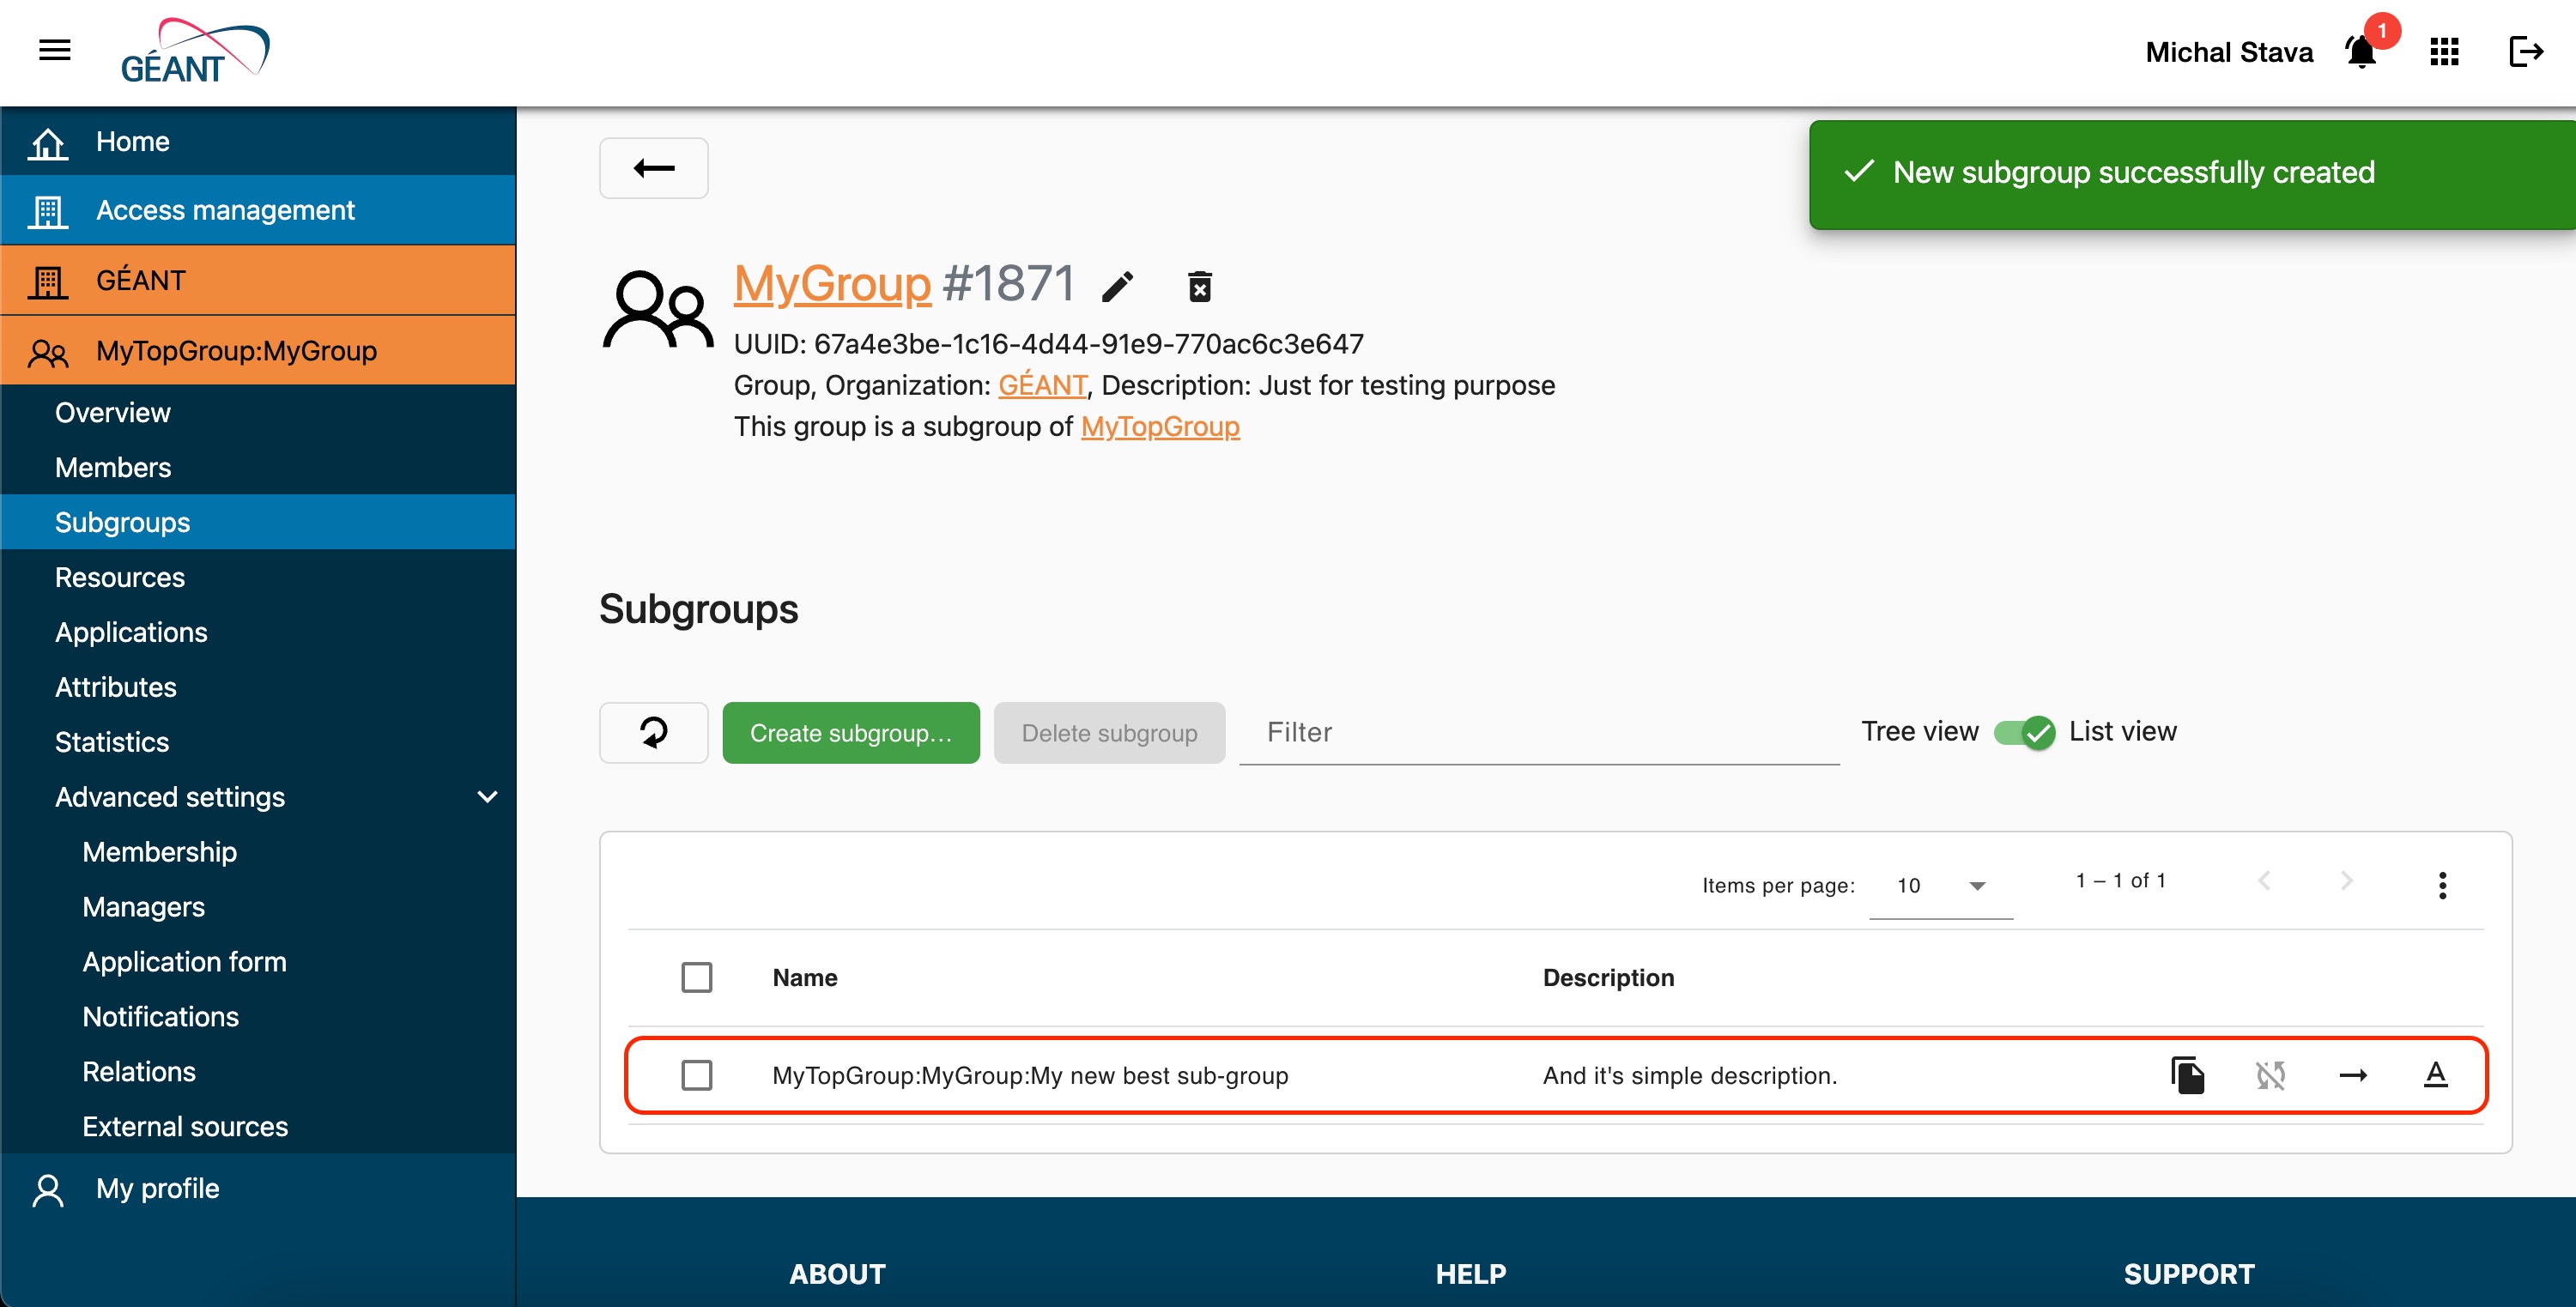Click the GÉANT organization icon in sidebar
The height and width of the screenshot is (1307, 2576).
pyautogui.click(x=47, y=281)
